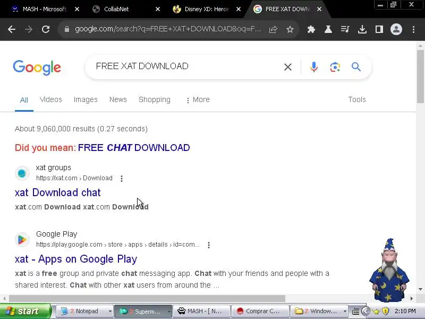Click the on-screen keyboard tray icon

click(x=355, y=311)
